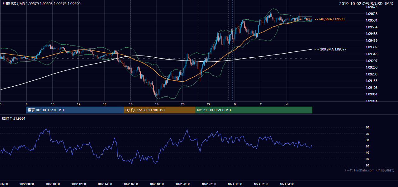Click RSI scale value 80
398x187 pixels.
(x=367, y=127)
